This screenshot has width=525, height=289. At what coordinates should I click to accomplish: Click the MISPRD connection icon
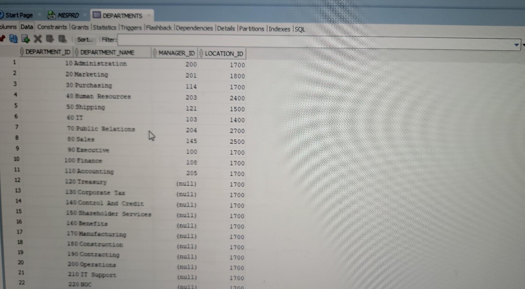[x=51, y=15]
